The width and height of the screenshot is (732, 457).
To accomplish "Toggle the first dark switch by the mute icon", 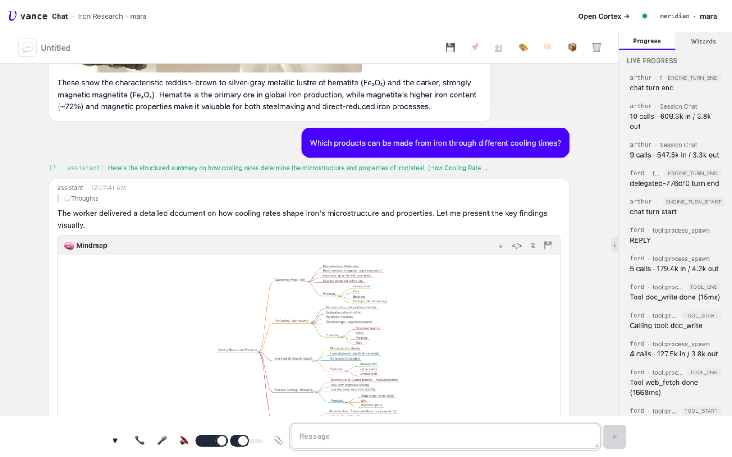I will click(x=212, y=441).
